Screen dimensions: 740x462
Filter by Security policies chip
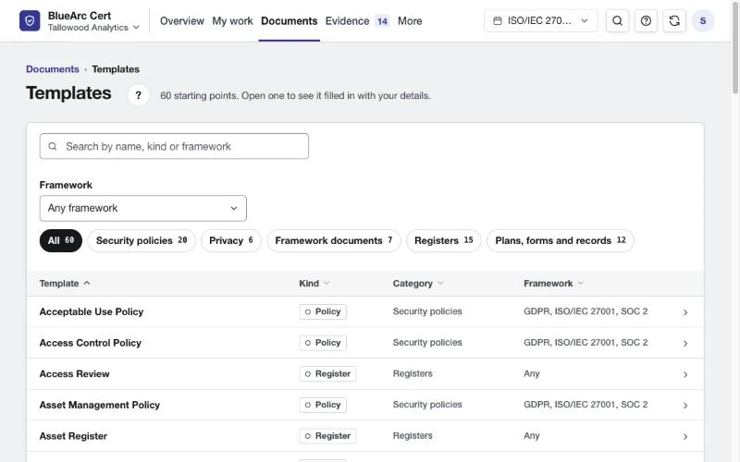(x=142, y=240)
